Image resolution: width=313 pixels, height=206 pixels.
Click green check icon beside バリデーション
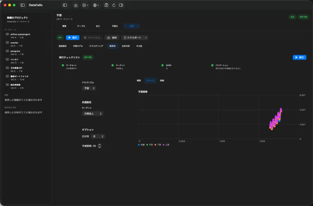[x=212, y=65]
